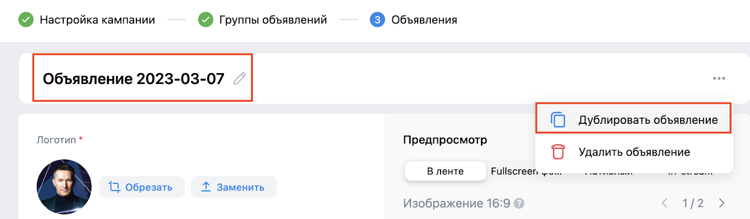
Task: Click the logo avatar thumbnail
Action: pyautogui.click(x=64, y=187)
